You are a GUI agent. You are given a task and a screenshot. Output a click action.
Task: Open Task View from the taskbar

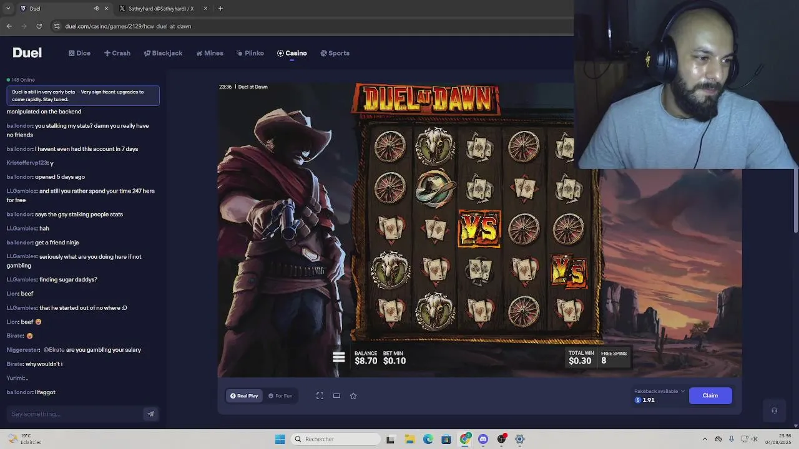(390, 439)
